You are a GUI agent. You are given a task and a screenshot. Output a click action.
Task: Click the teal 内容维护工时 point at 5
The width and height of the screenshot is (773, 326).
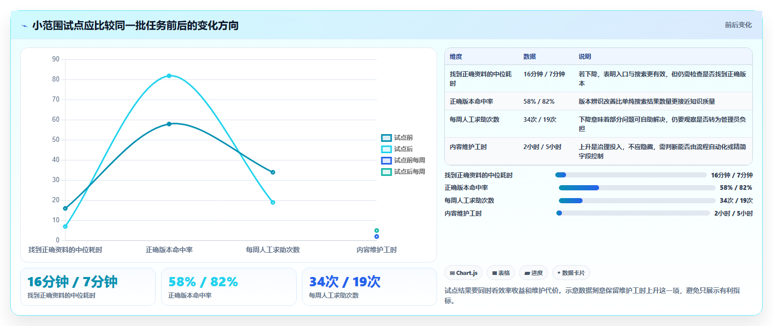[x=377, y=231]
